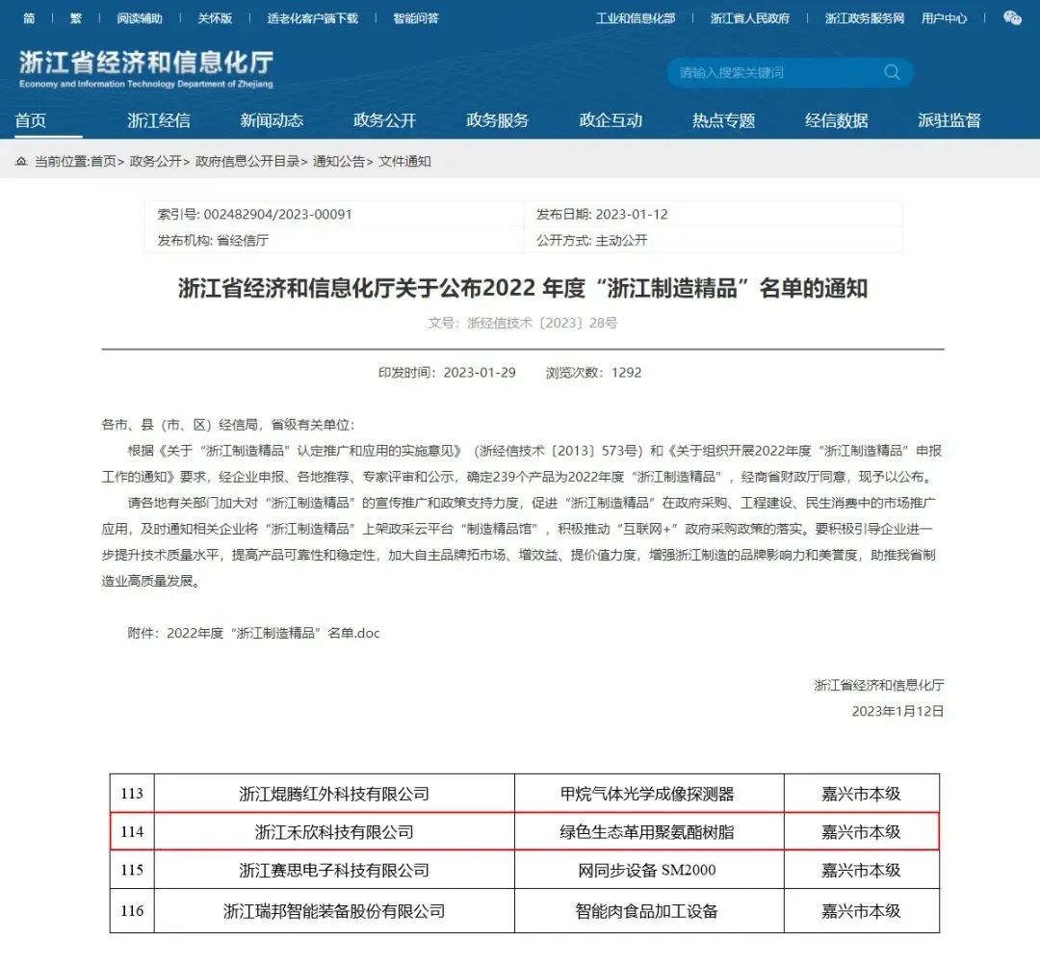Click table cell 网同步设备 SM2000
Image resolution: width=1040 pixels, height=968 pixels.
click(x=647, y=870)
